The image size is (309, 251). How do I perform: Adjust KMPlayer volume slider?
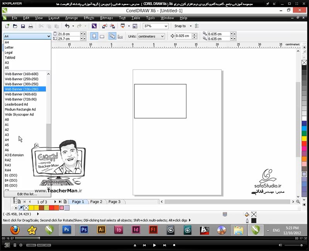295,245
